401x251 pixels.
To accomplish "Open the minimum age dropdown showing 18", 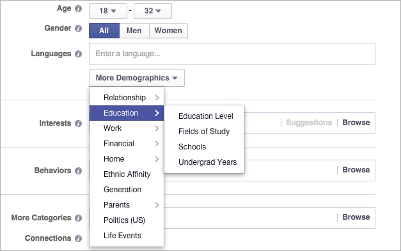I will click(x=108, y=11).
